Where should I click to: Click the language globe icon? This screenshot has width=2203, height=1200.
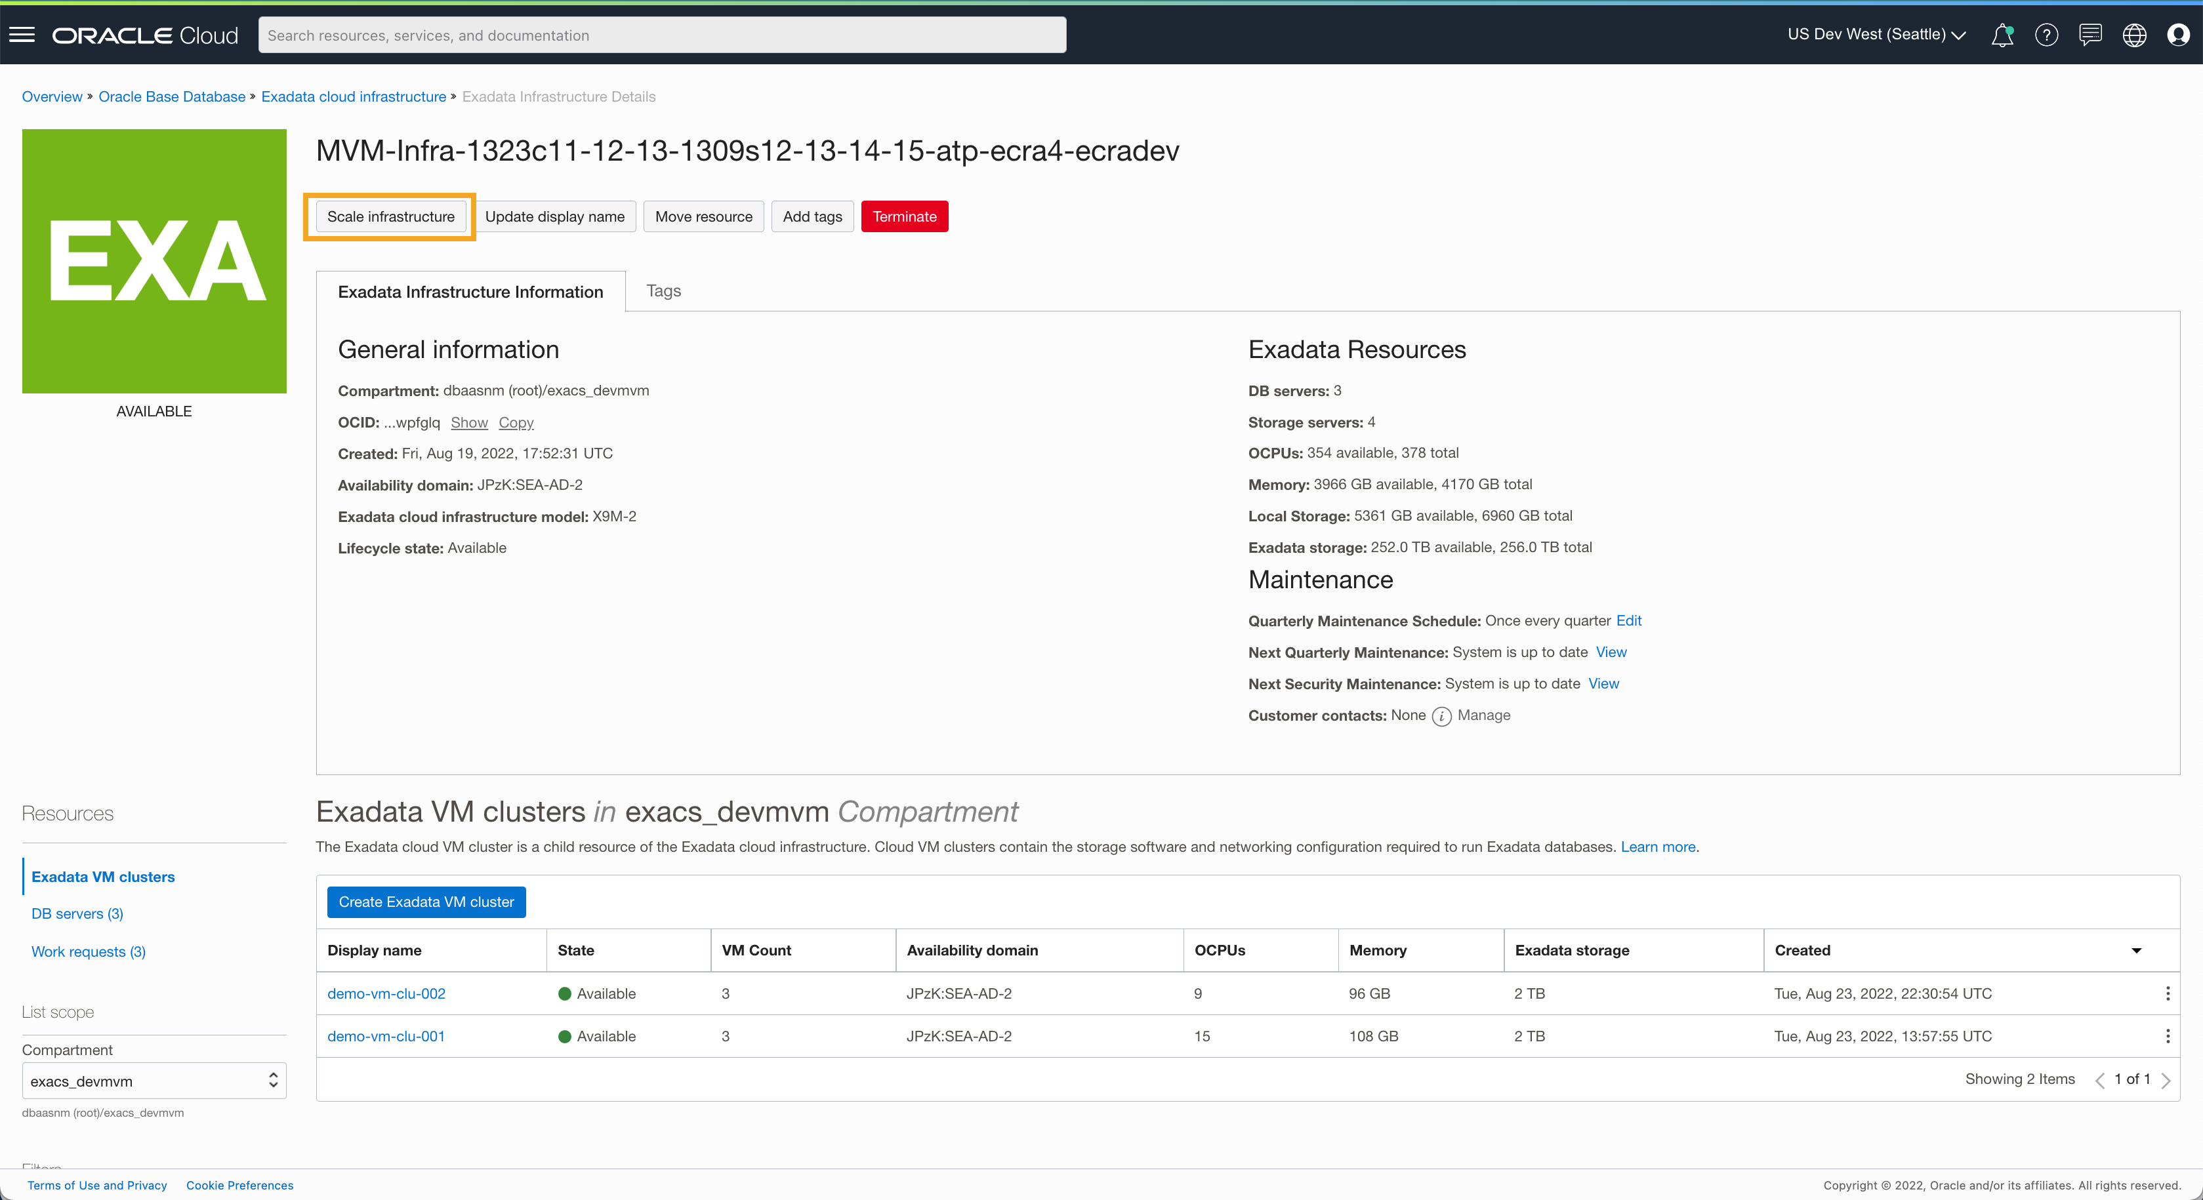(x=2133, y=35)
